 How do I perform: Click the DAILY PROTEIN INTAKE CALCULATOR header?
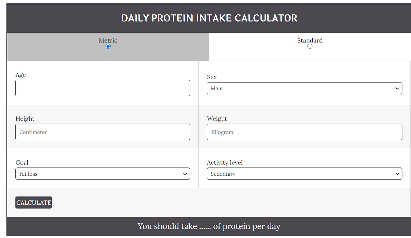(209, 18)
